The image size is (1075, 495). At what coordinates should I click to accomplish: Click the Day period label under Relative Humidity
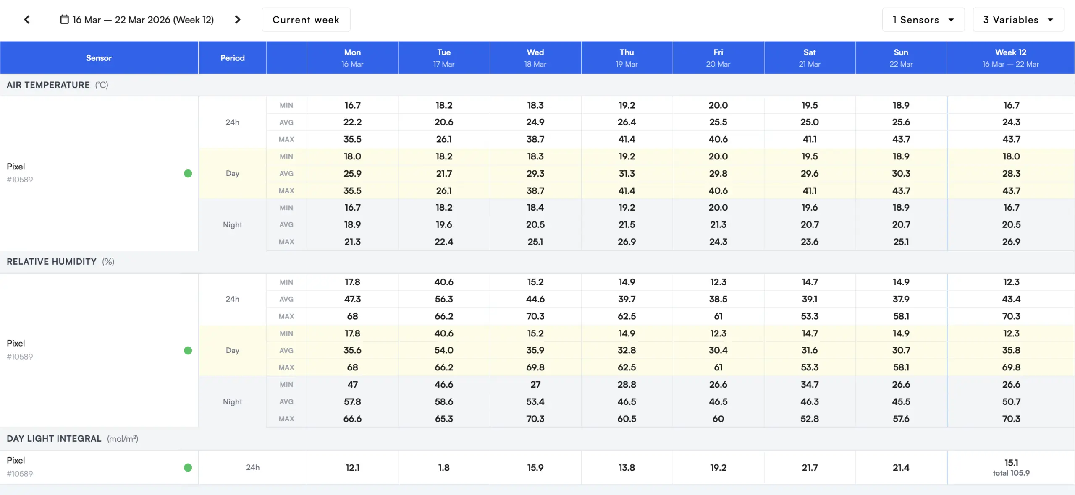(233, 351)
